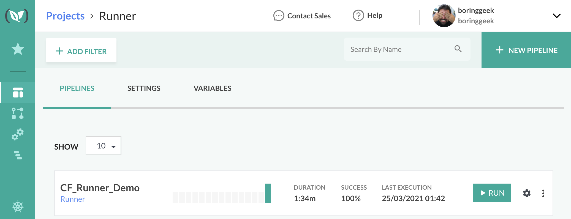Select the Pipelines tab
The height and width of the screenshot is (219, 571).
click(77, 88)
